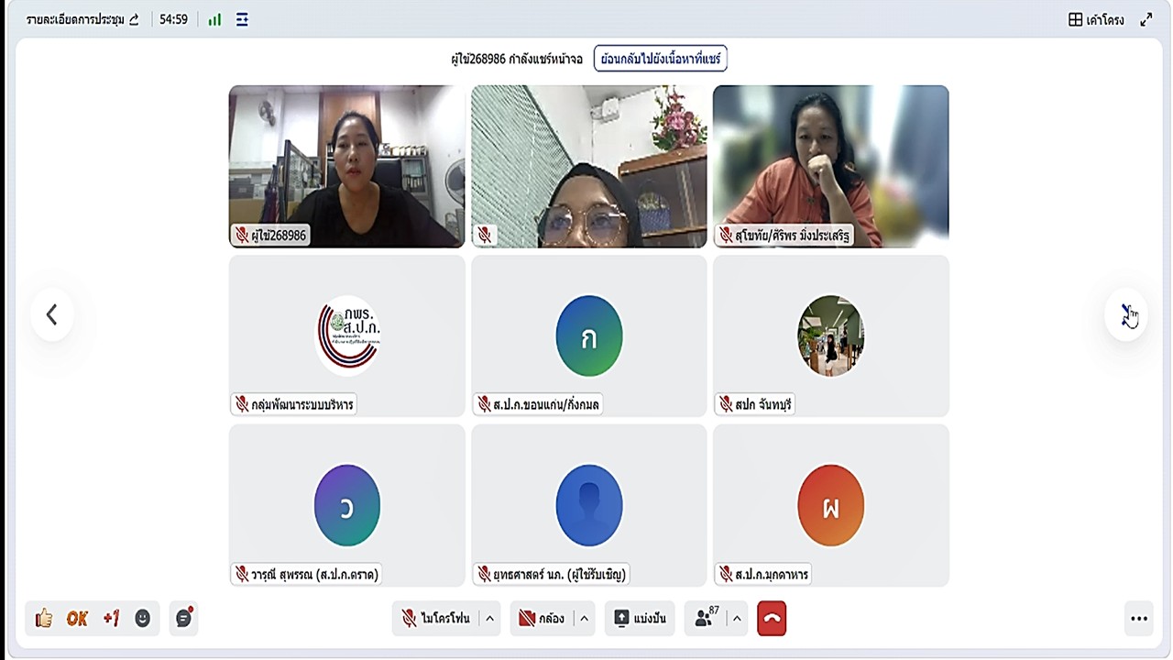Open the chat messages icon
This screenshot has height=660, width=1173.
[x=183, y=618]
